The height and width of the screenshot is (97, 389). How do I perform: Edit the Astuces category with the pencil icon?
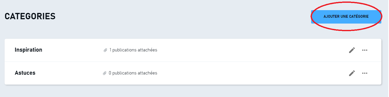tap(352, 73)
